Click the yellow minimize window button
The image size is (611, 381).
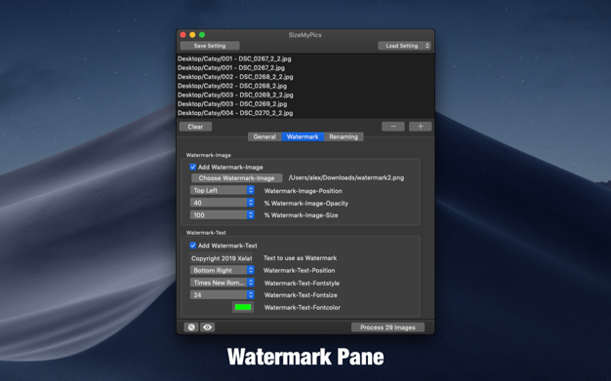point(192,35)
